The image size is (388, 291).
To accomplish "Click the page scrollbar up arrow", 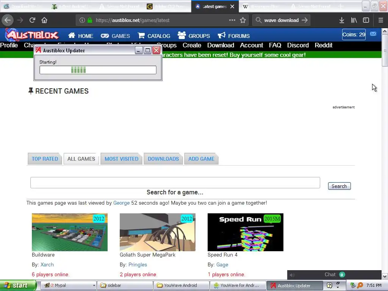I will 385,31.
